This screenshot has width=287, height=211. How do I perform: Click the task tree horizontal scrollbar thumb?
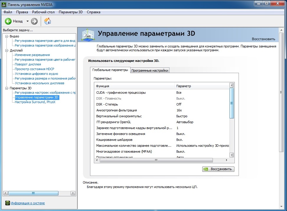pos(33,193)
